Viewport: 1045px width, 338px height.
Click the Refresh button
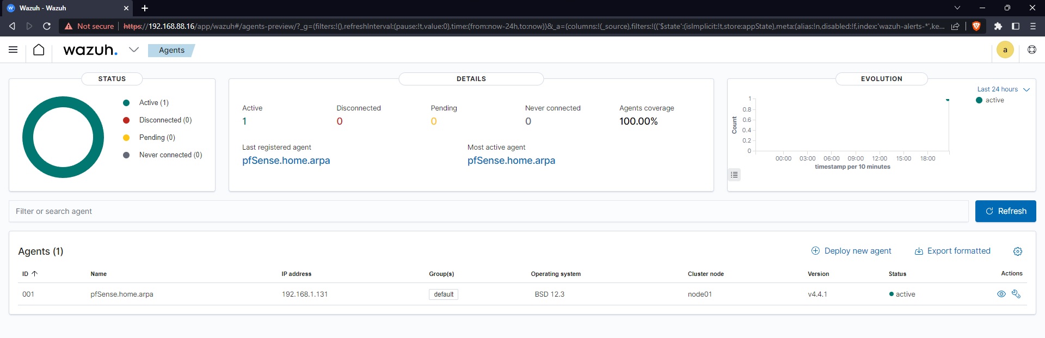click(x=1005, y=211)
